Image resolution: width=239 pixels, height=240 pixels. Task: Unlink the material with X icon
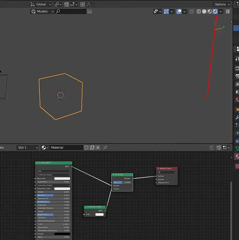click(98, 148)
